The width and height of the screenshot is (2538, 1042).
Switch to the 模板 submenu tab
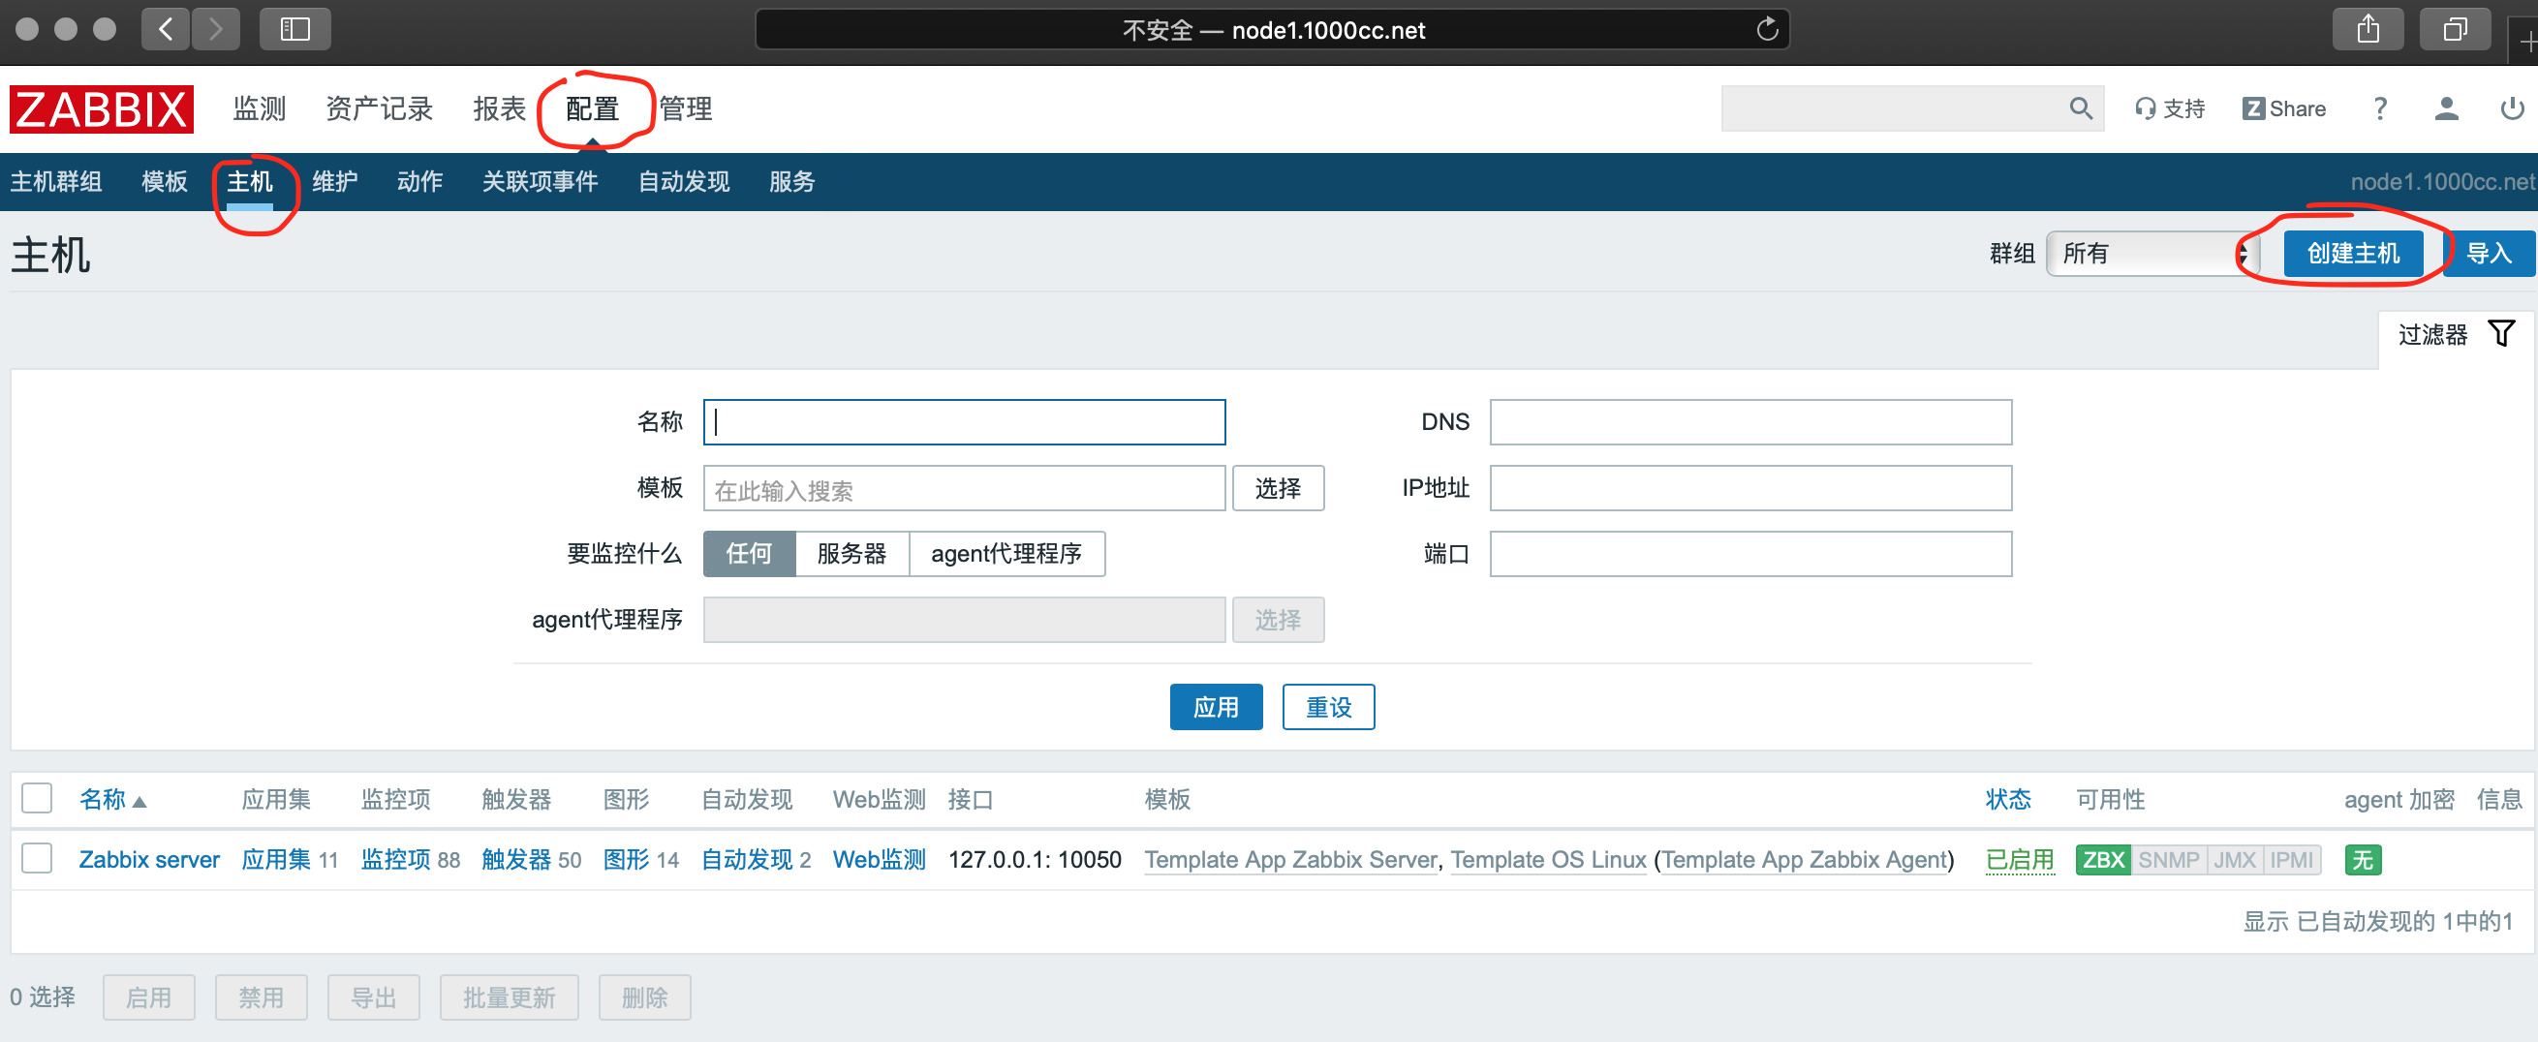point(165,182)
